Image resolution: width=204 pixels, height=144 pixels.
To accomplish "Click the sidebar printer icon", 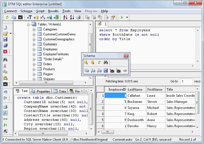I will (5, 107).
